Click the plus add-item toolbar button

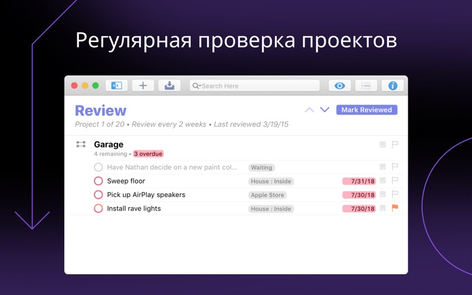click(x=143, y=86)
